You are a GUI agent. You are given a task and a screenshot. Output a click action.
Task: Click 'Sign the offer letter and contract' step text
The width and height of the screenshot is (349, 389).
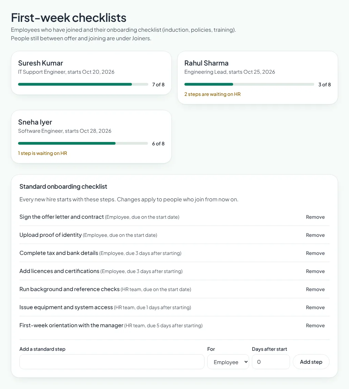coord(61,217)
